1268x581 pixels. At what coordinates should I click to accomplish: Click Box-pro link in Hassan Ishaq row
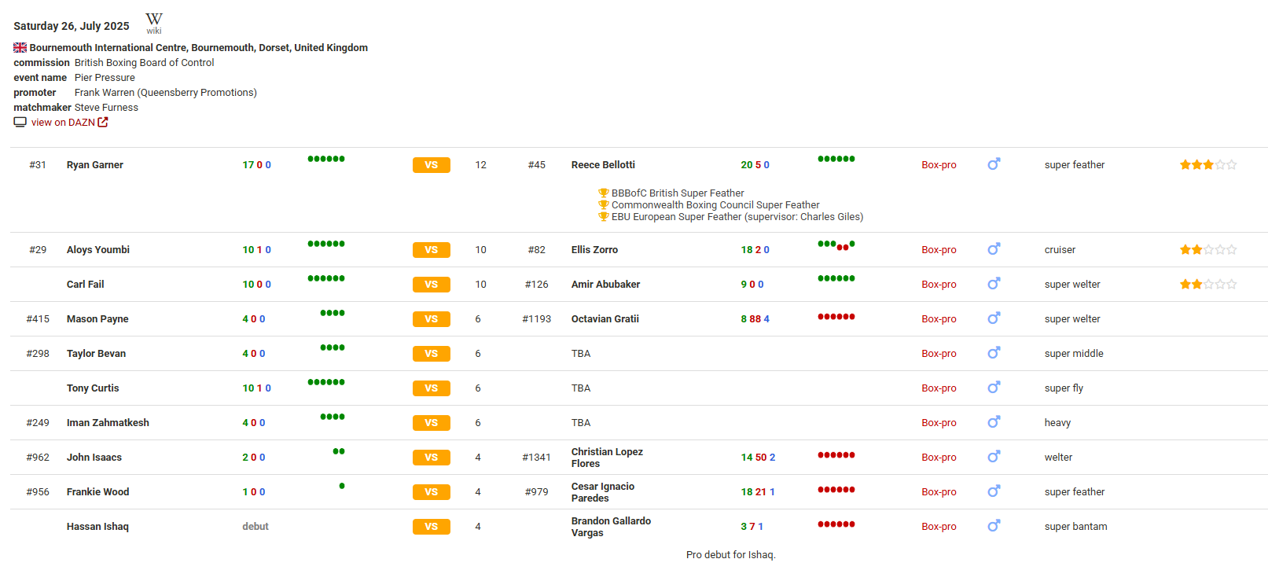click(x=939, y=527)
